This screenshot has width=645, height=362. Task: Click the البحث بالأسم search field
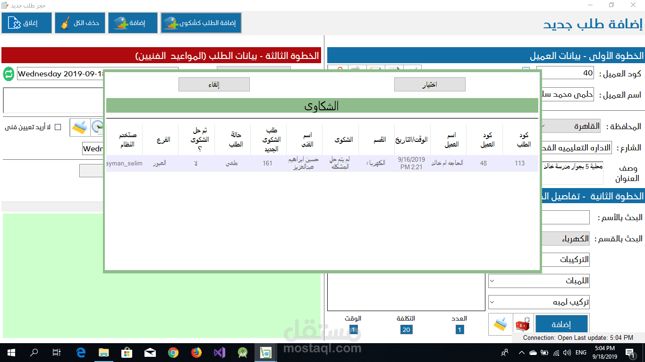pyautogui.click(x=565, y=217)
